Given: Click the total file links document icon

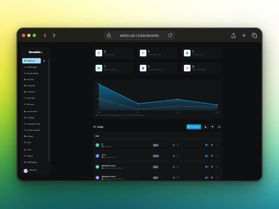Looking at the screenshot, I should pyautogui.click(x=187, y=53).
